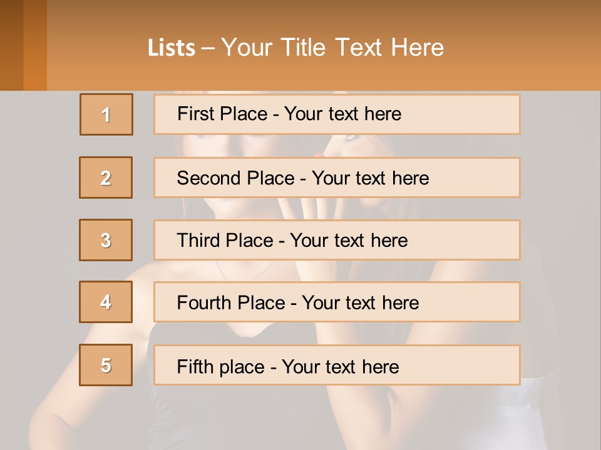Click the bold word Lists in title
This screenshot has height=450, width=601.
pyautogui.click(x=172, y=48)
